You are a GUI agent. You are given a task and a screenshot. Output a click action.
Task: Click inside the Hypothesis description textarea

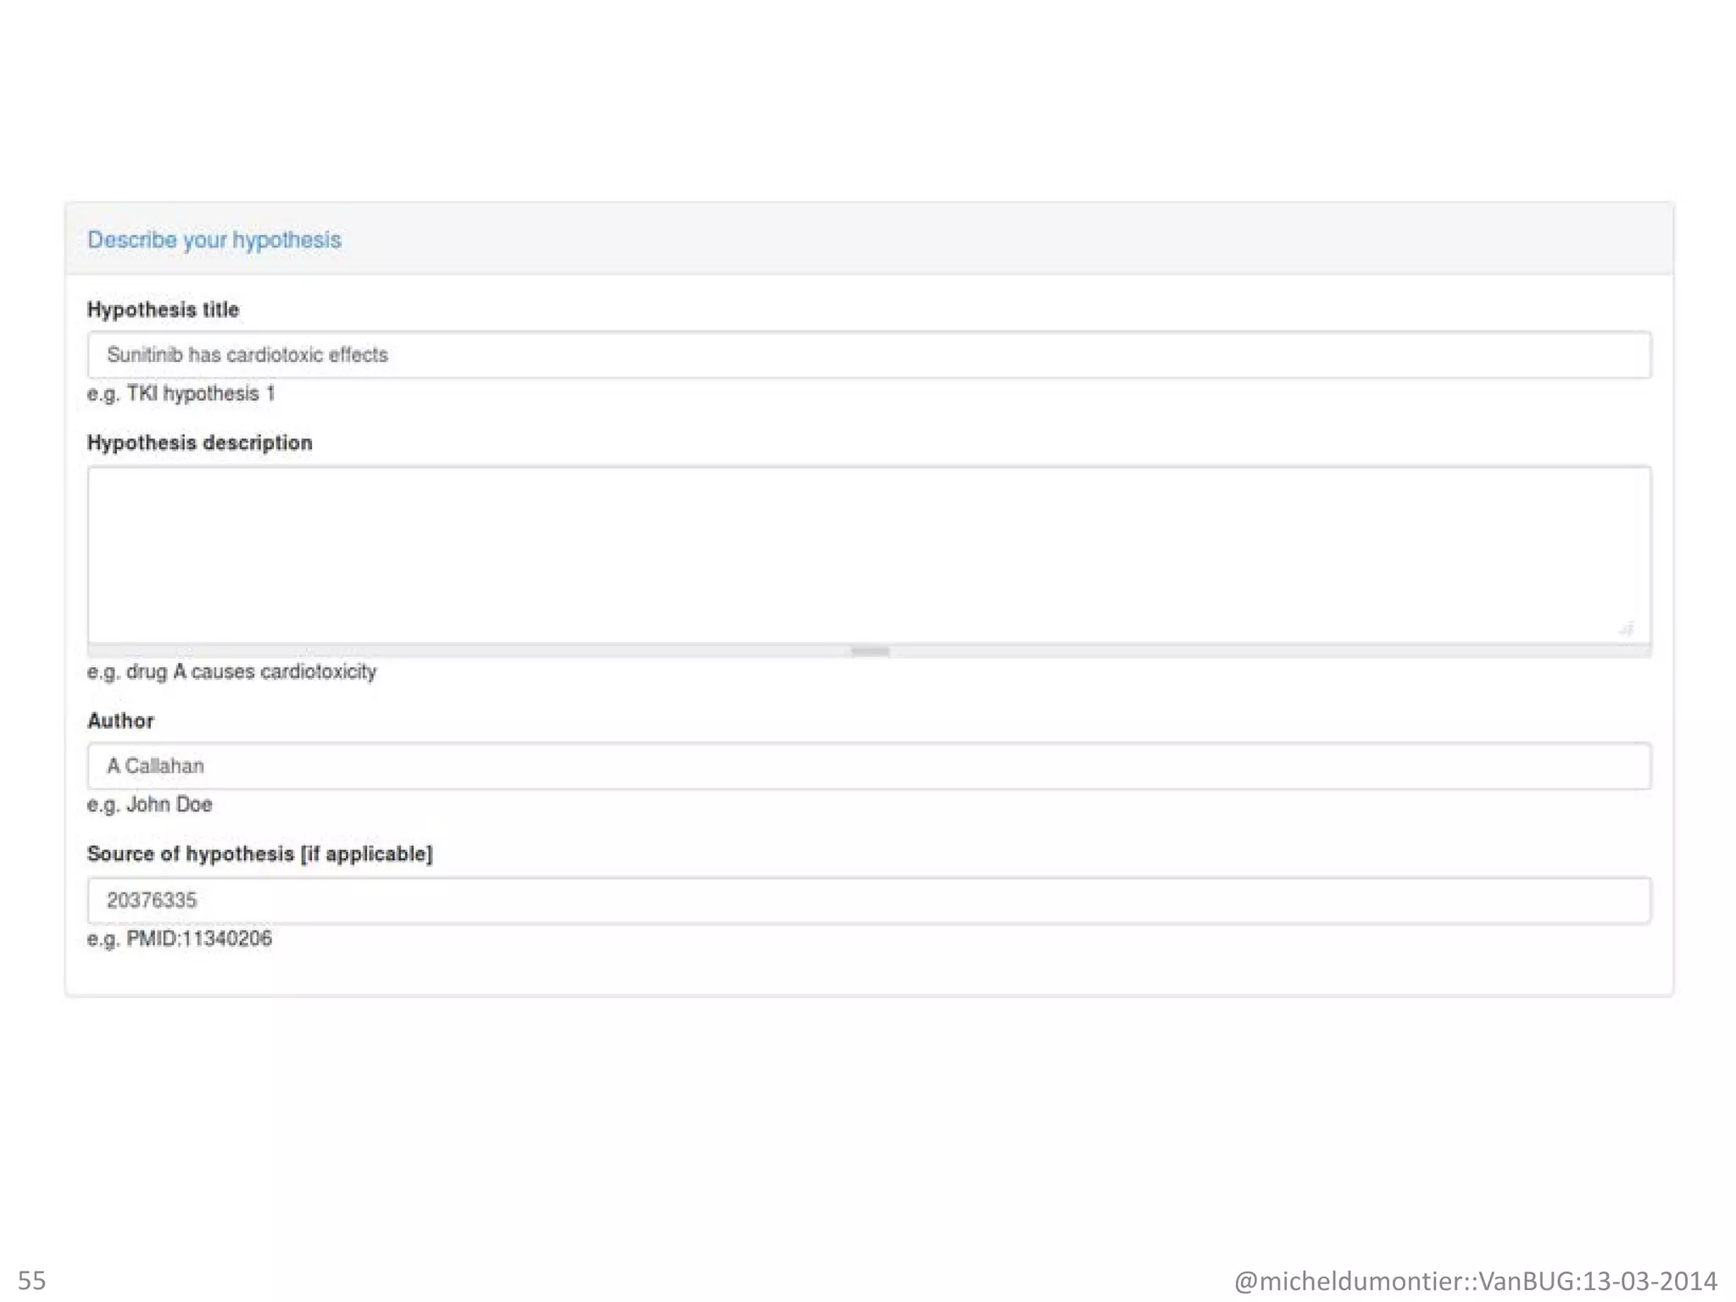pos(869,554)
